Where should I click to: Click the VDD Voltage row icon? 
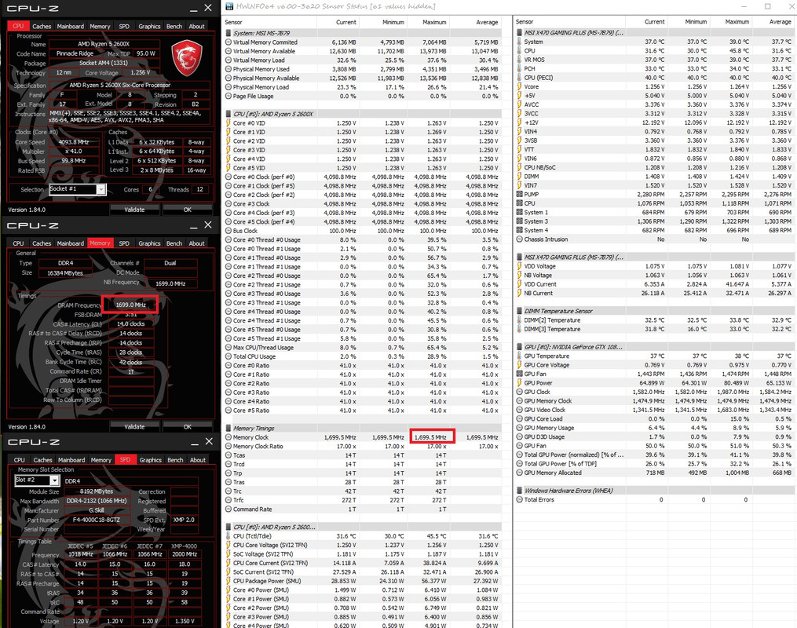(520, 266)
